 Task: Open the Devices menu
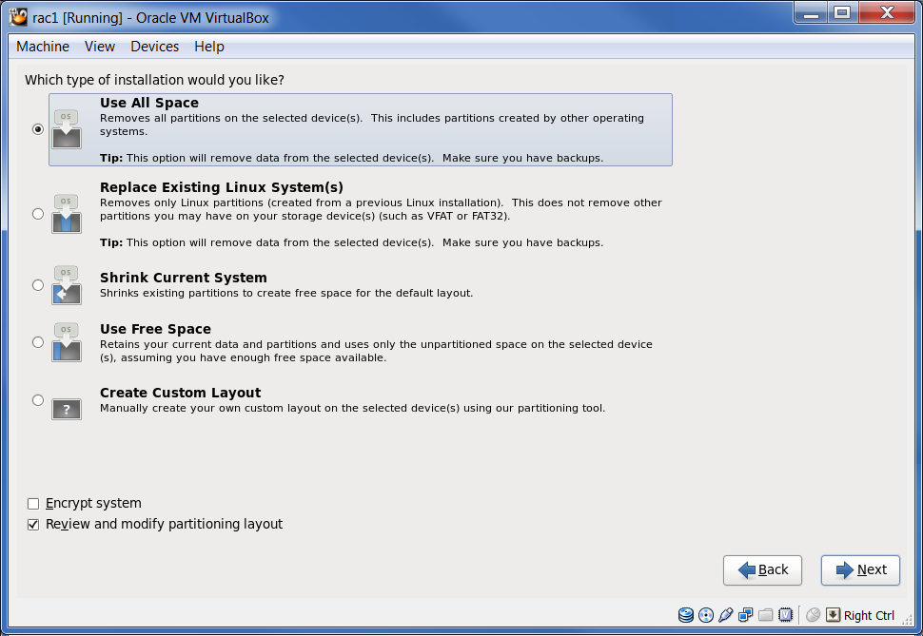154,47
